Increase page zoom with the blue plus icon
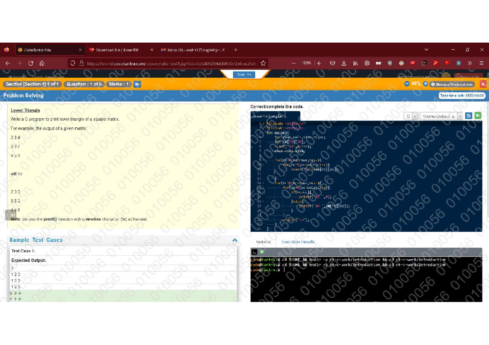 [425, 84]
